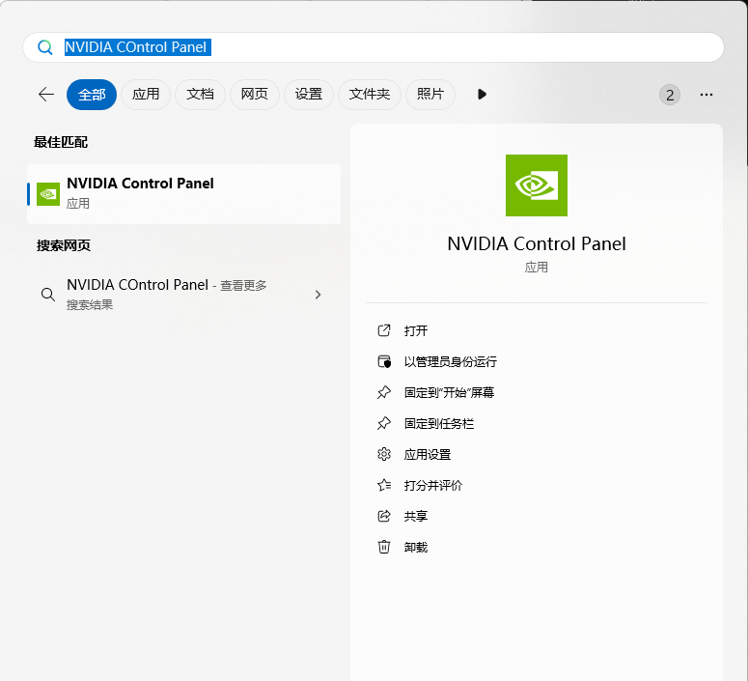Switch to the 照片 filter tab

(430, 95)
